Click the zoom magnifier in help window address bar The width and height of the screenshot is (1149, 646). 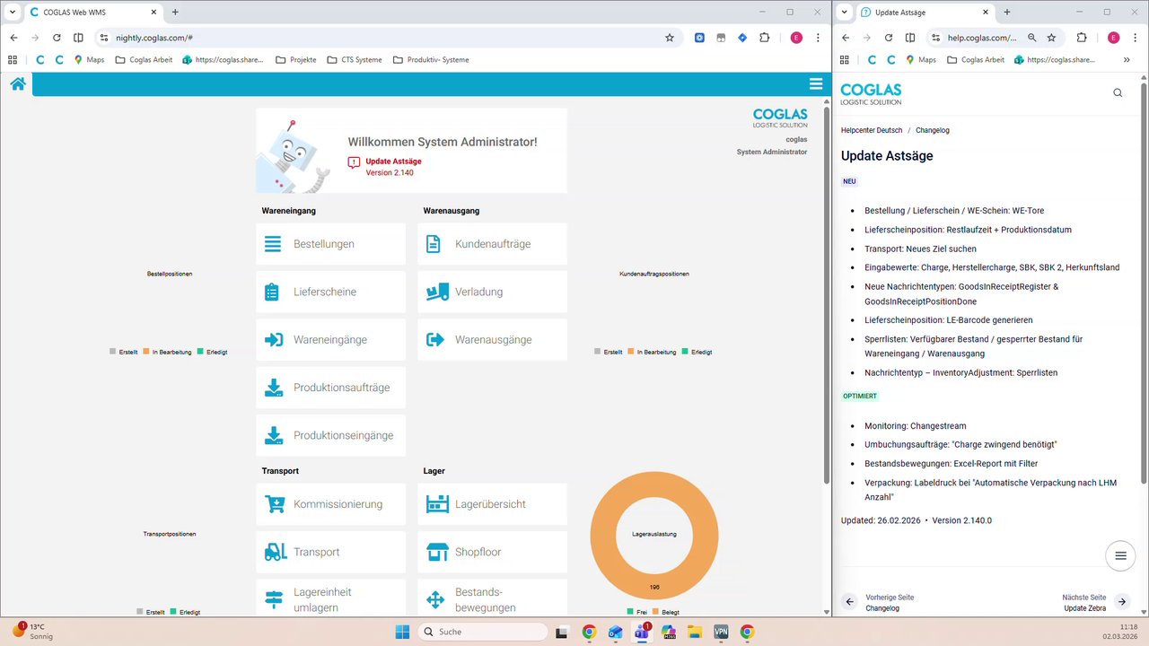click(x=1032, y=38)
